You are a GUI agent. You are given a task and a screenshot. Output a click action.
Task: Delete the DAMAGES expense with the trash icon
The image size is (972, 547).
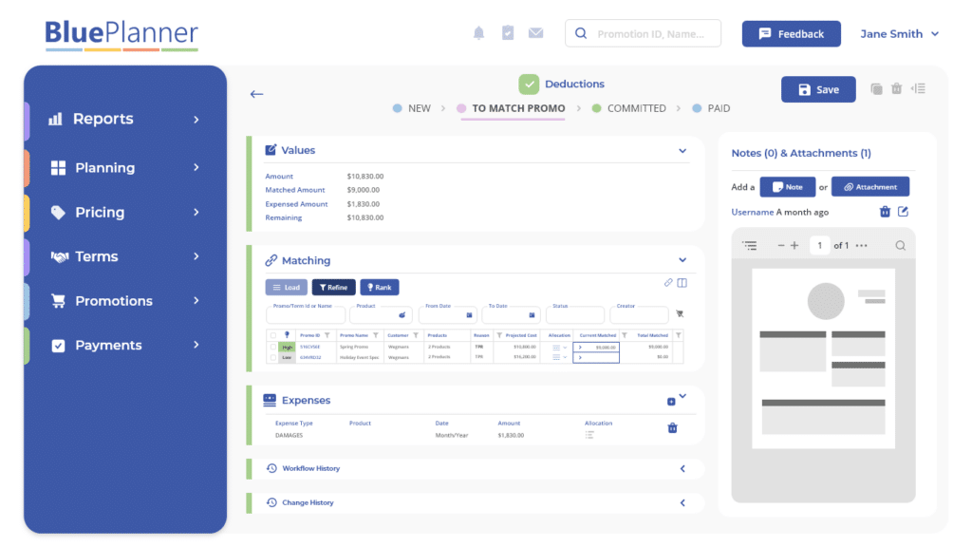pyautogui.click(x=672, y=428)
